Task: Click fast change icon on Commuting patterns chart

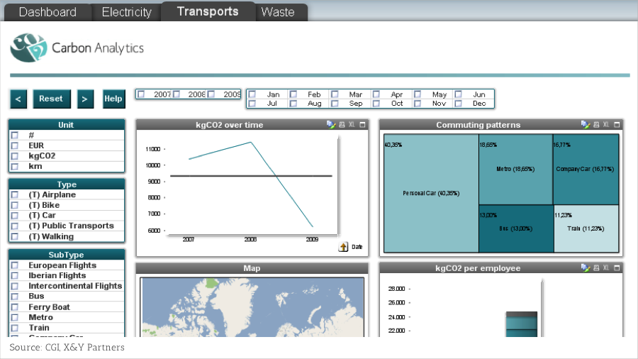Action: tap(585, 125)
